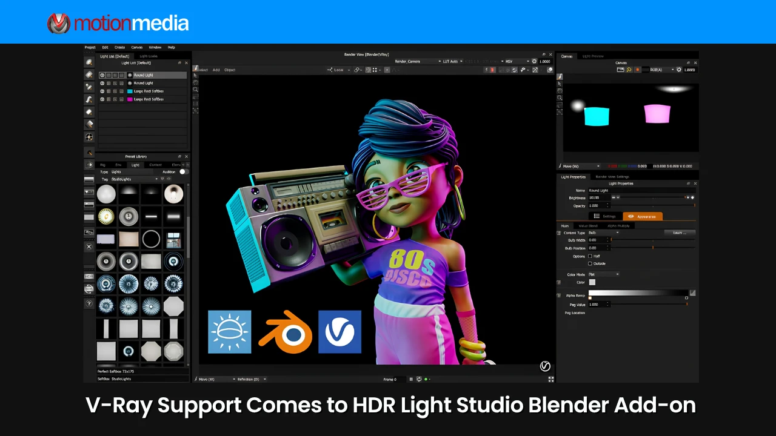
Task: Enable the Outside checkbox
Action: coord(590,263)
